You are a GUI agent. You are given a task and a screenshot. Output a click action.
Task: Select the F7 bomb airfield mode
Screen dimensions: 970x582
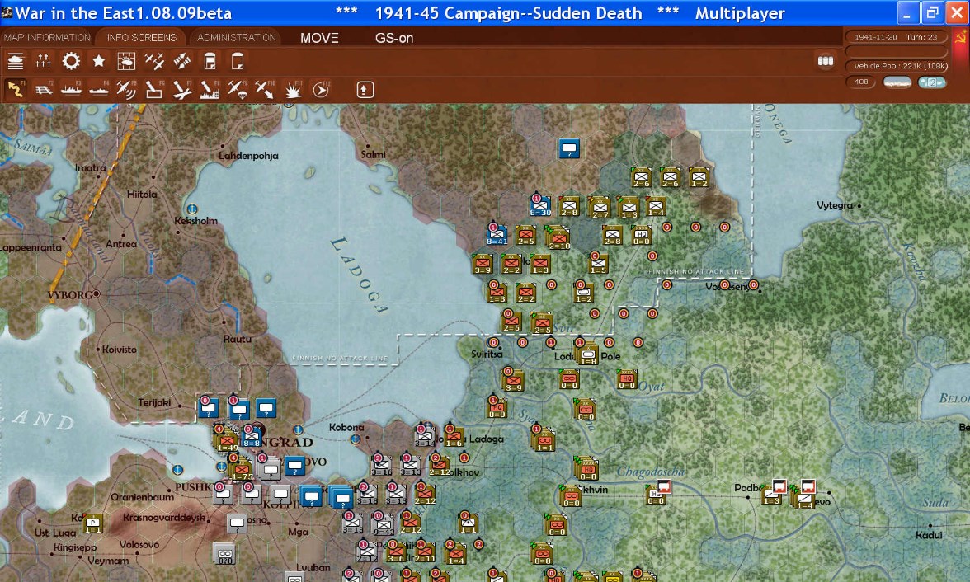click(181, 90)
